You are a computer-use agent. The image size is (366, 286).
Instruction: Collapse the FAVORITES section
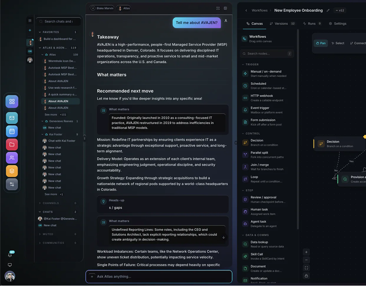[x=40, y=32]
